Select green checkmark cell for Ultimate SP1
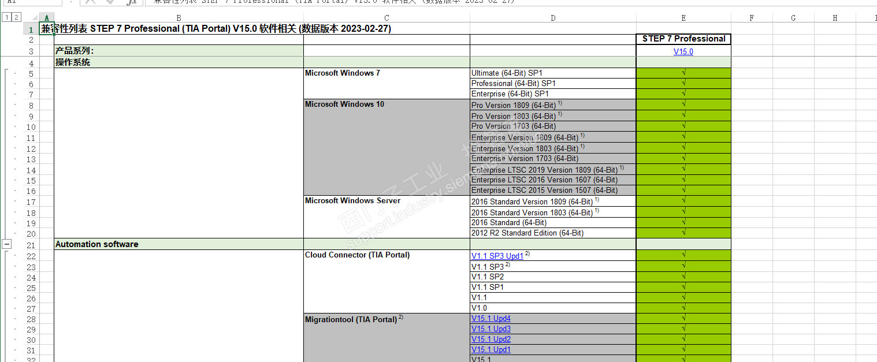This screenshot has height=362, width=877. 683,73
